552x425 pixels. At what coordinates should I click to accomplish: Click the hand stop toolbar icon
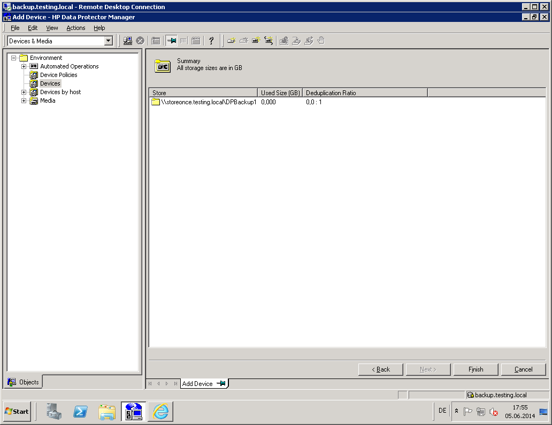(321, 41)
